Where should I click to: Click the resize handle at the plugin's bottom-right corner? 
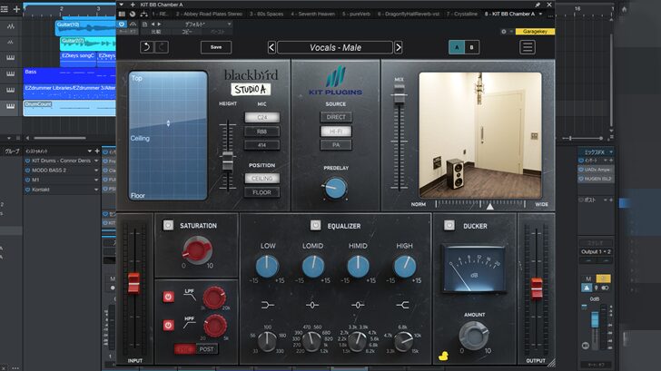pos(551,362)
